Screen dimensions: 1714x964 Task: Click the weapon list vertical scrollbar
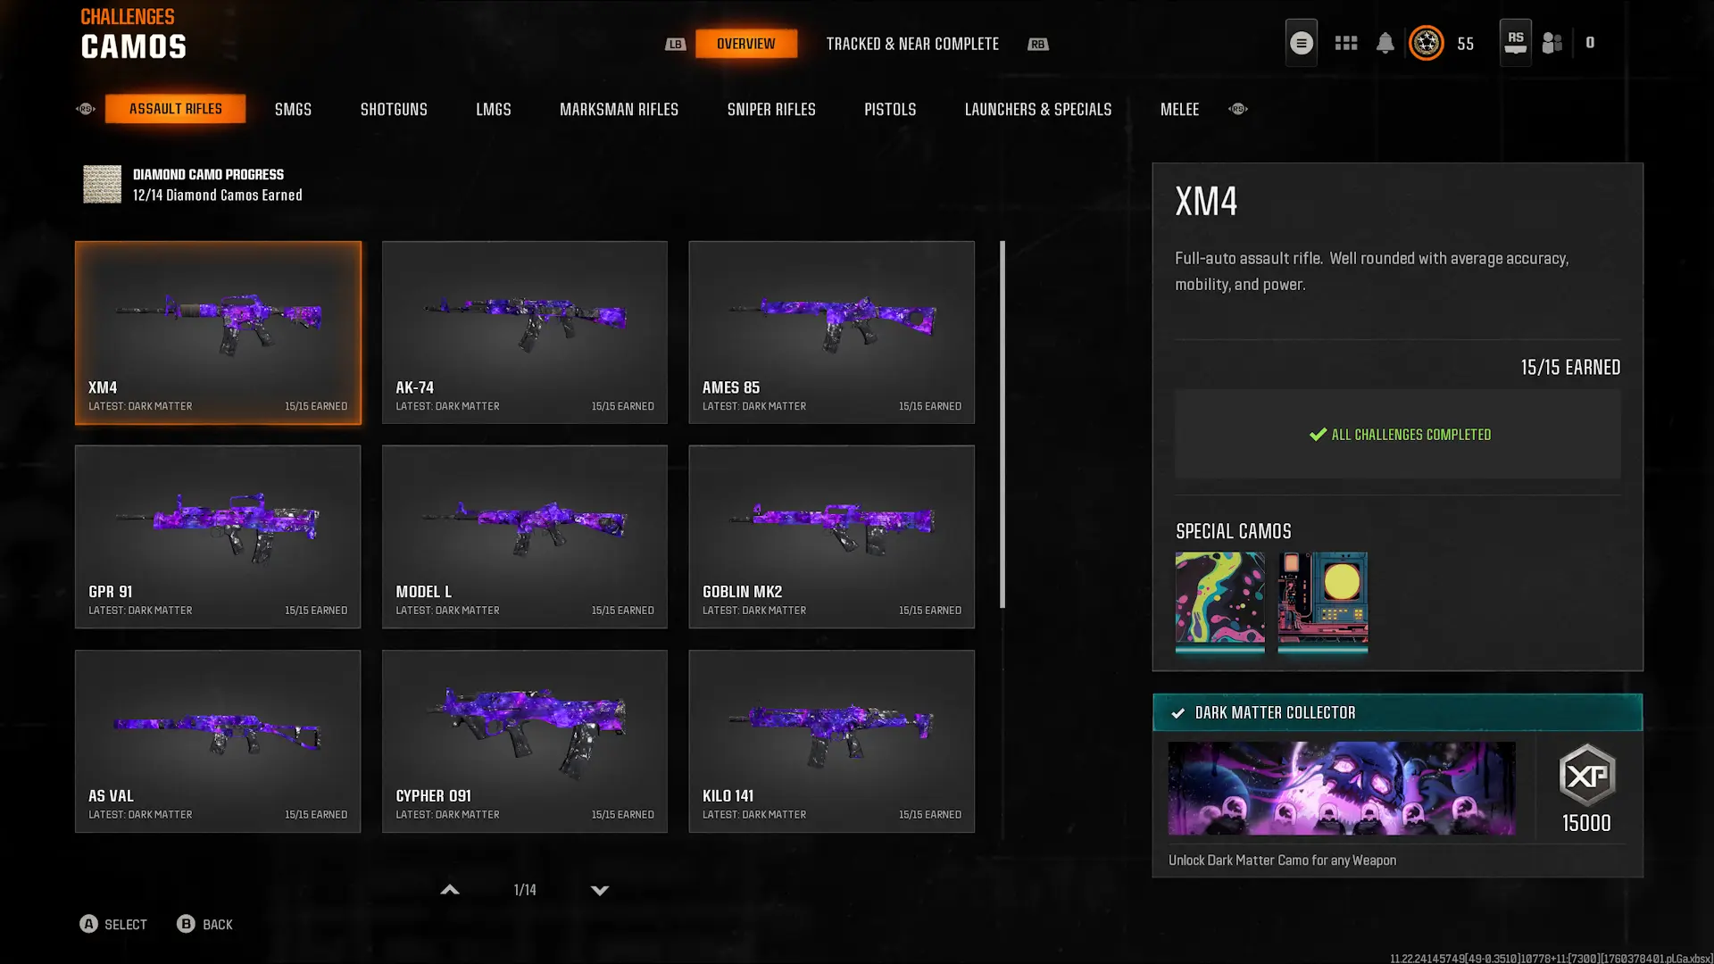[x=1002, y=424]
